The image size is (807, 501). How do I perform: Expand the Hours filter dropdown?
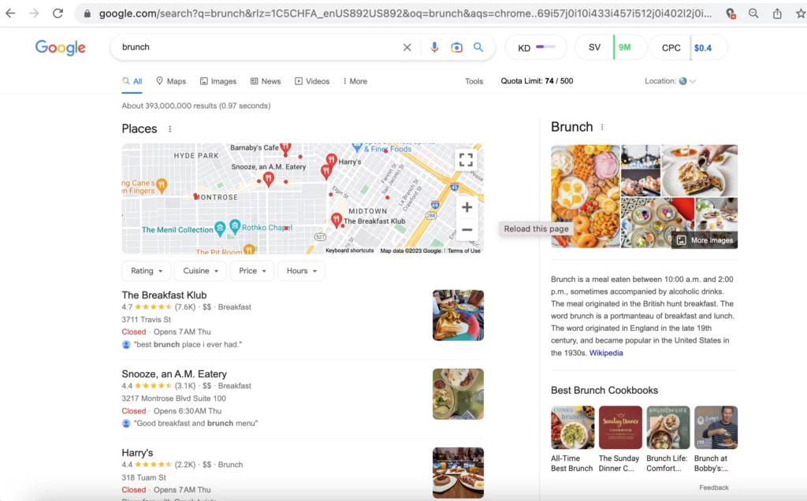[x=302, y=271]
